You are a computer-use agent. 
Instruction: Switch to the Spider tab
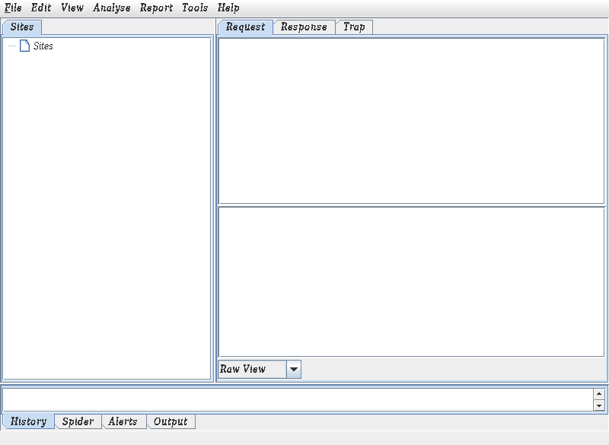coord(78,421)
